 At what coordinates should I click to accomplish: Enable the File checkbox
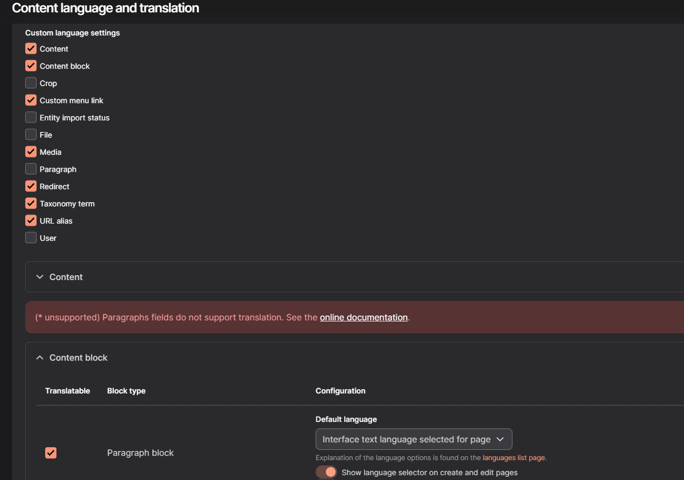point(31,134)
